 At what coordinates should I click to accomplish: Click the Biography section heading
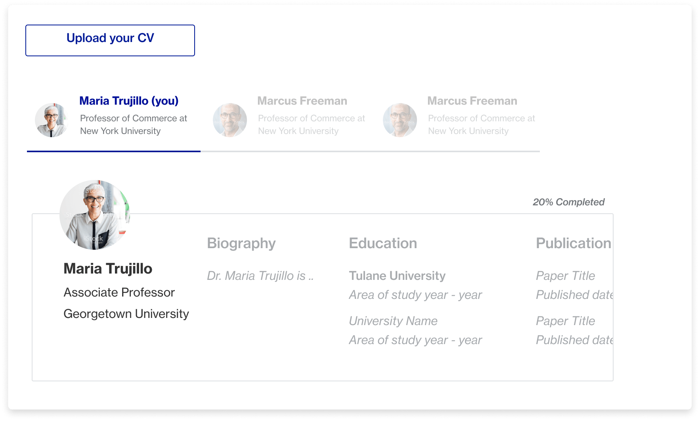coord(241,243)
